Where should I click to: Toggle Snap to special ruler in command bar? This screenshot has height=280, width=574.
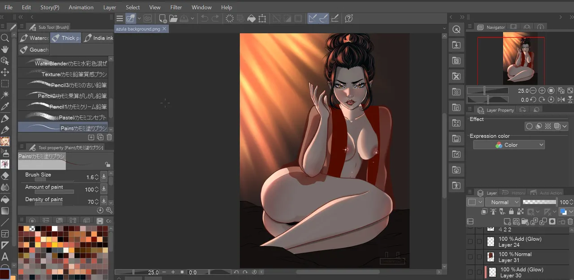[x=323, y=18]
